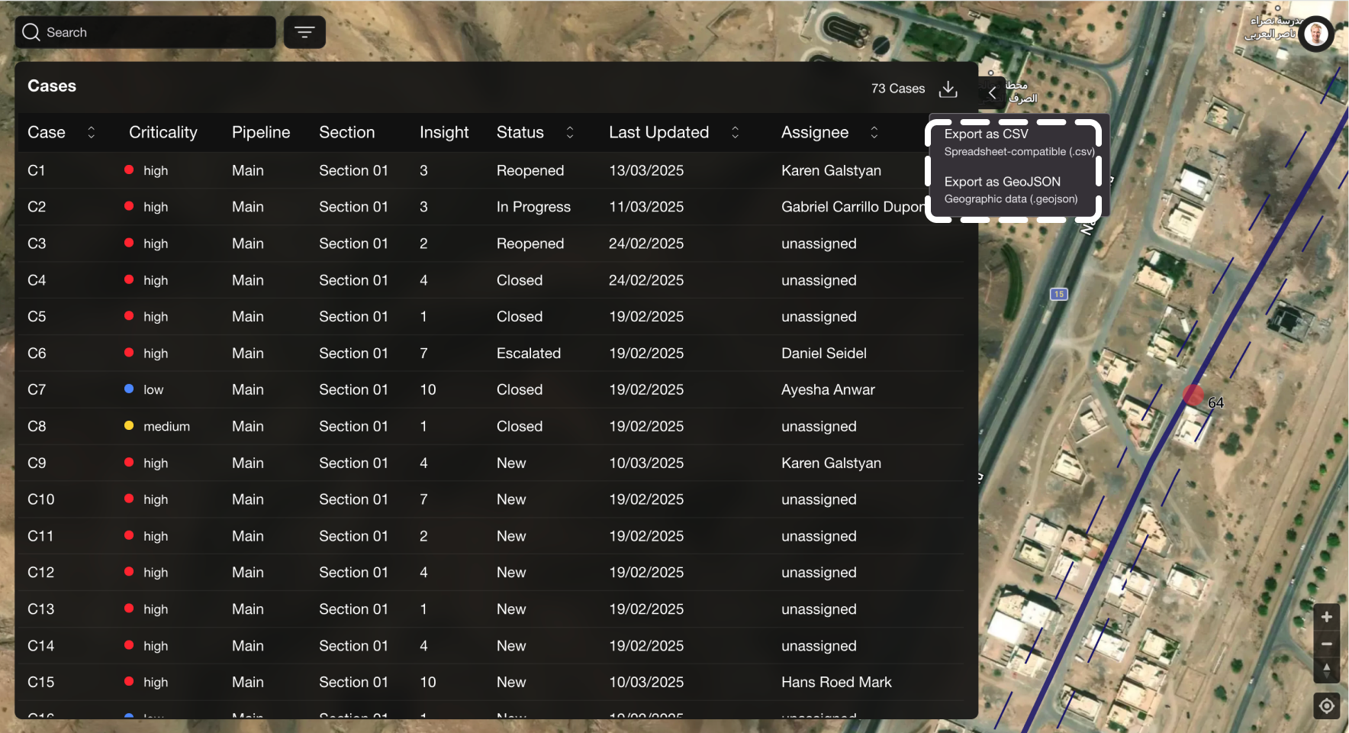Collapse the cases panel with chevron arrow
The image size is (1349, 733).
coord(992,92)
